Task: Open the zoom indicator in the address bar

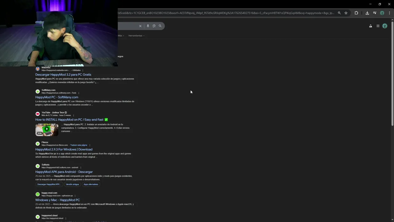Action: tap(339, 13)
